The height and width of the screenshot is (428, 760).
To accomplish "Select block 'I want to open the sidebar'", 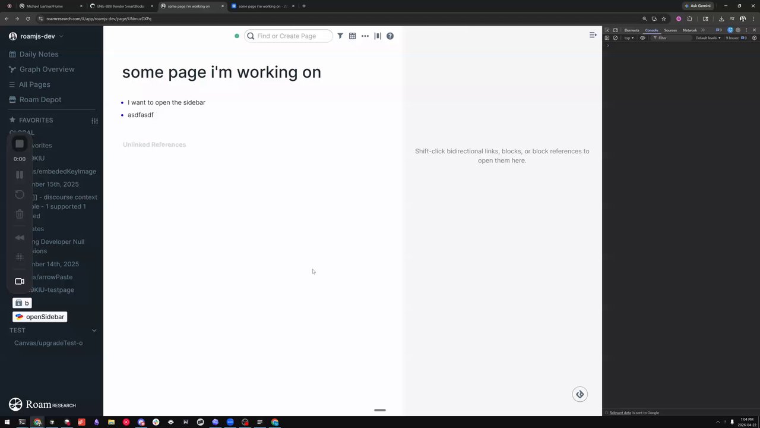I will point(166,103).
